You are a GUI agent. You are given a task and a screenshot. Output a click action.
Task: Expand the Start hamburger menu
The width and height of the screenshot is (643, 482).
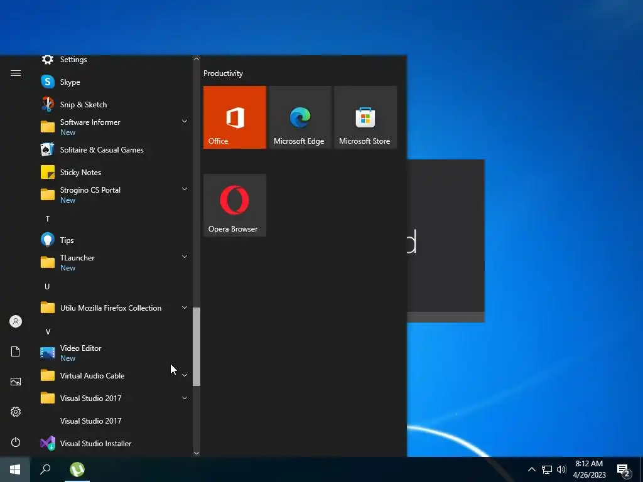(16, 73)
